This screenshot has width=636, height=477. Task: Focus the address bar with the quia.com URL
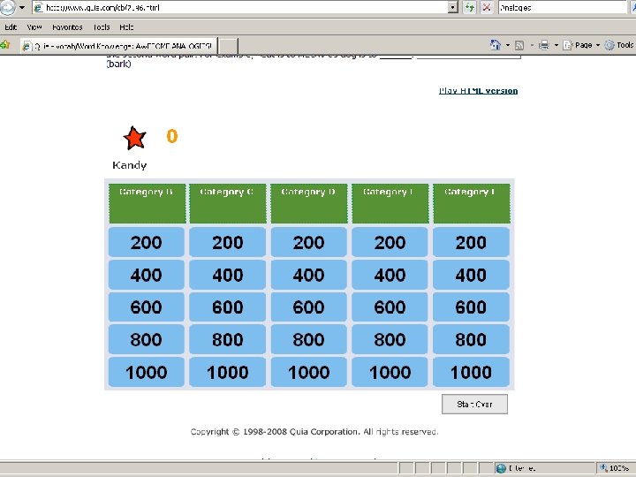240,7
